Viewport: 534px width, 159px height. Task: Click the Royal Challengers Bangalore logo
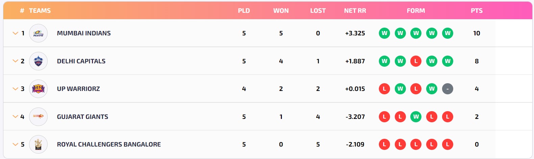pyautogui.click(x=38, y=145)
